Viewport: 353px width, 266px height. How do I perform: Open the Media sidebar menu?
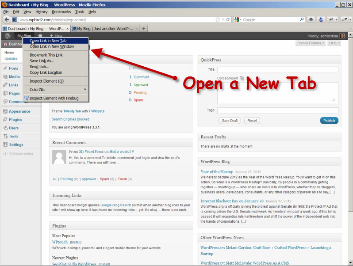click(x=14, y=77)
